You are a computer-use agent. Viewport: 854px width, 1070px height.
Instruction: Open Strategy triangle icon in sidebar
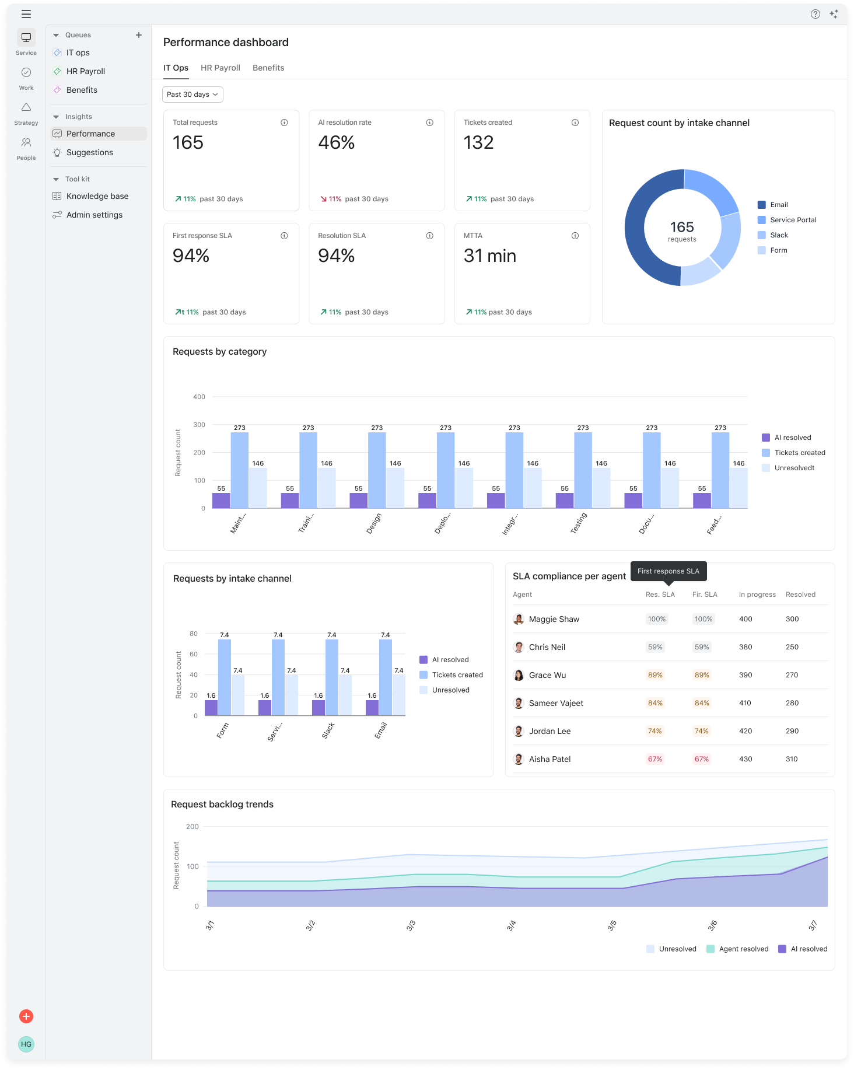[x=26, y=107]
